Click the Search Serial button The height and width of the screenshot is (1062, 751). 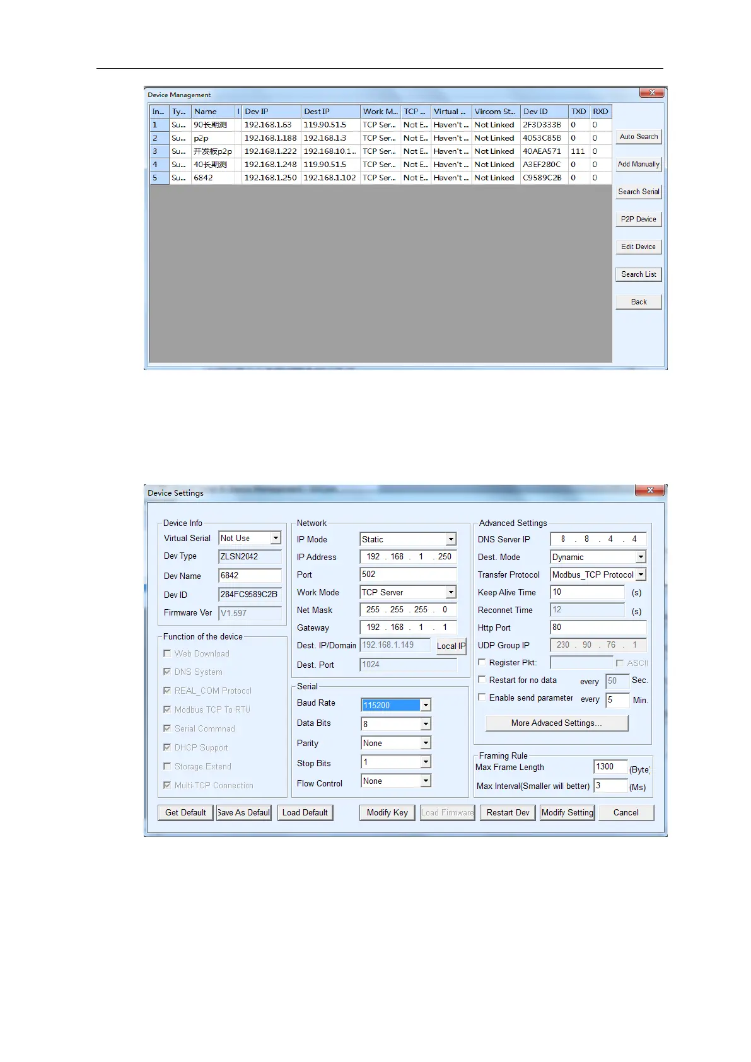tap(638, 192)
